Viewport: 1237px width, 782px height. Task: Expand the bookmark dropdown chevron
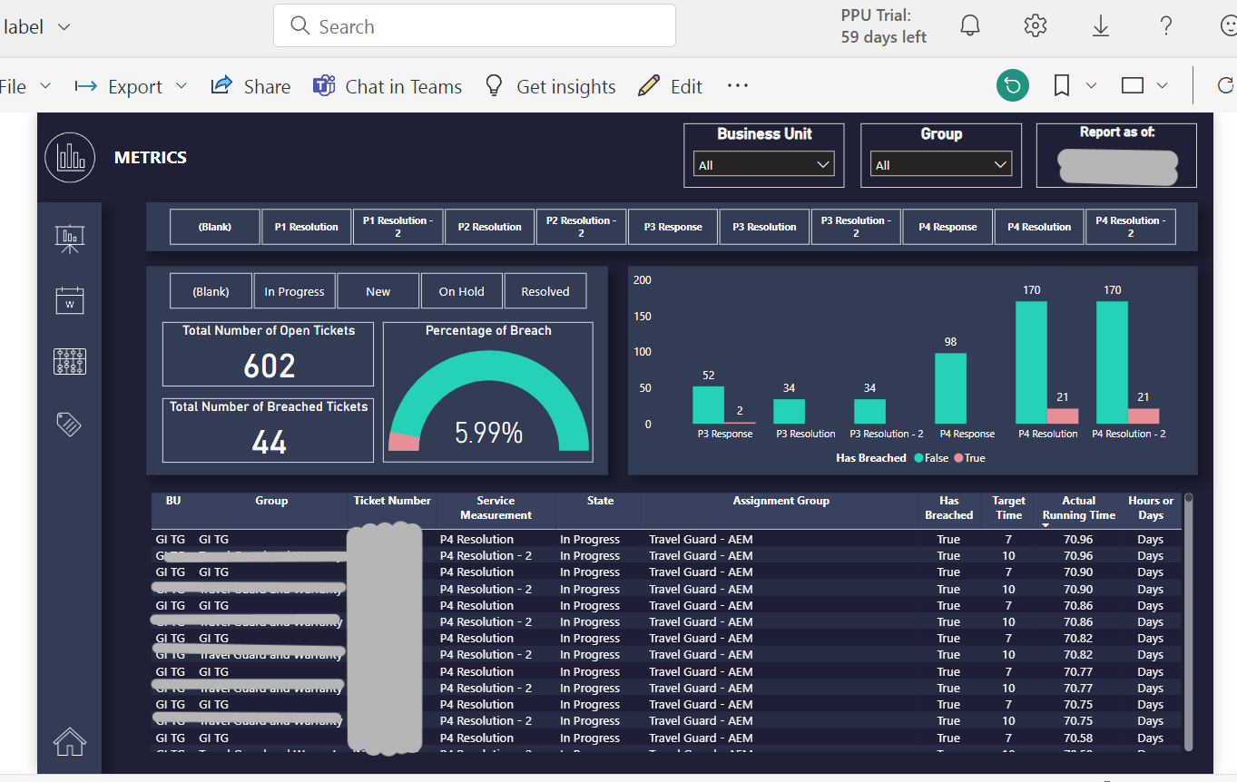(1092, 86)
